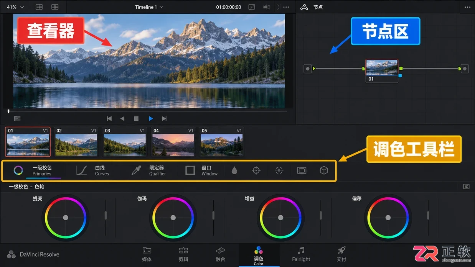Select node 01 in the node graph
This screenshot has height=267, width=475.
(382, 70)
